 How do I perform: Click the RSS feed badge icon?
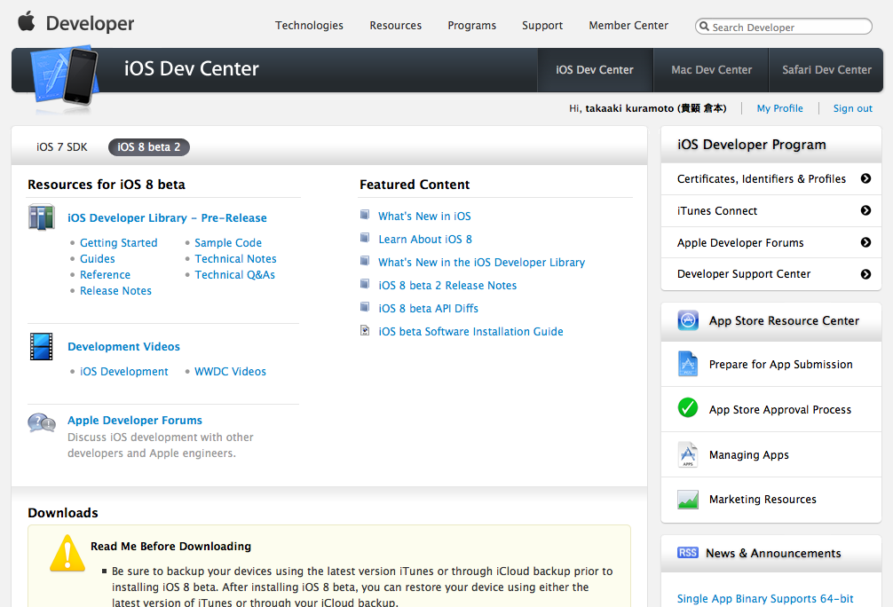(x=688, y=552)
